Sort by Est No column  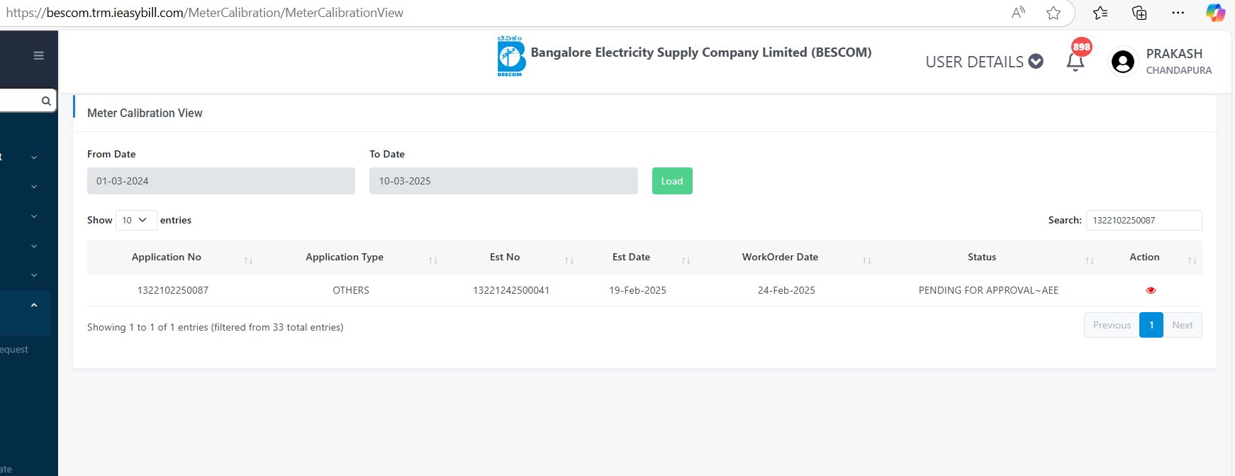(x=512, y=257)
